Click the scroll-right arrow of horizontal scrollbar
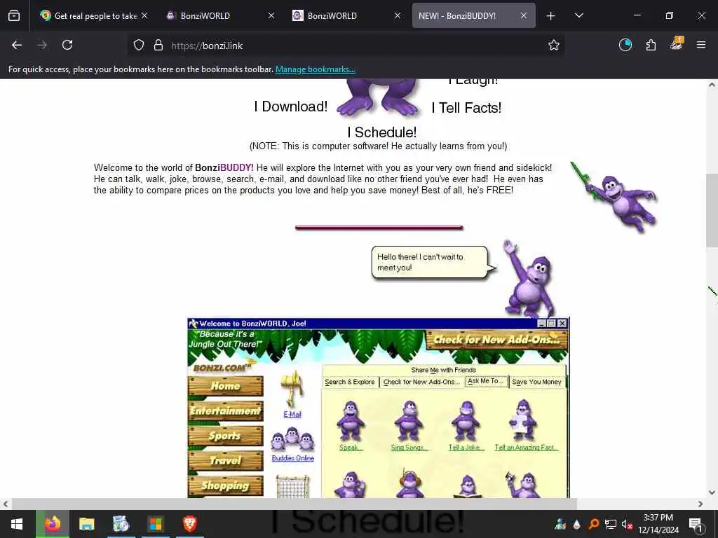 click(x=700, y=504)
